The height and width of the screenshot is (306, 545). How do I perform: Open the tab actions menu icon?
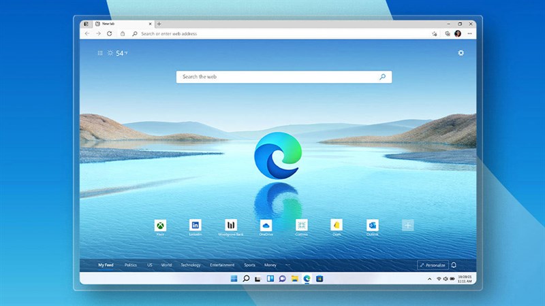86,24
